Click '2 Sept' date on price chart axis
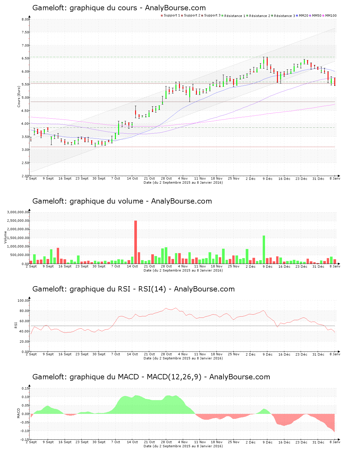This screenshot has height=454, width=351. click(31, 178)
